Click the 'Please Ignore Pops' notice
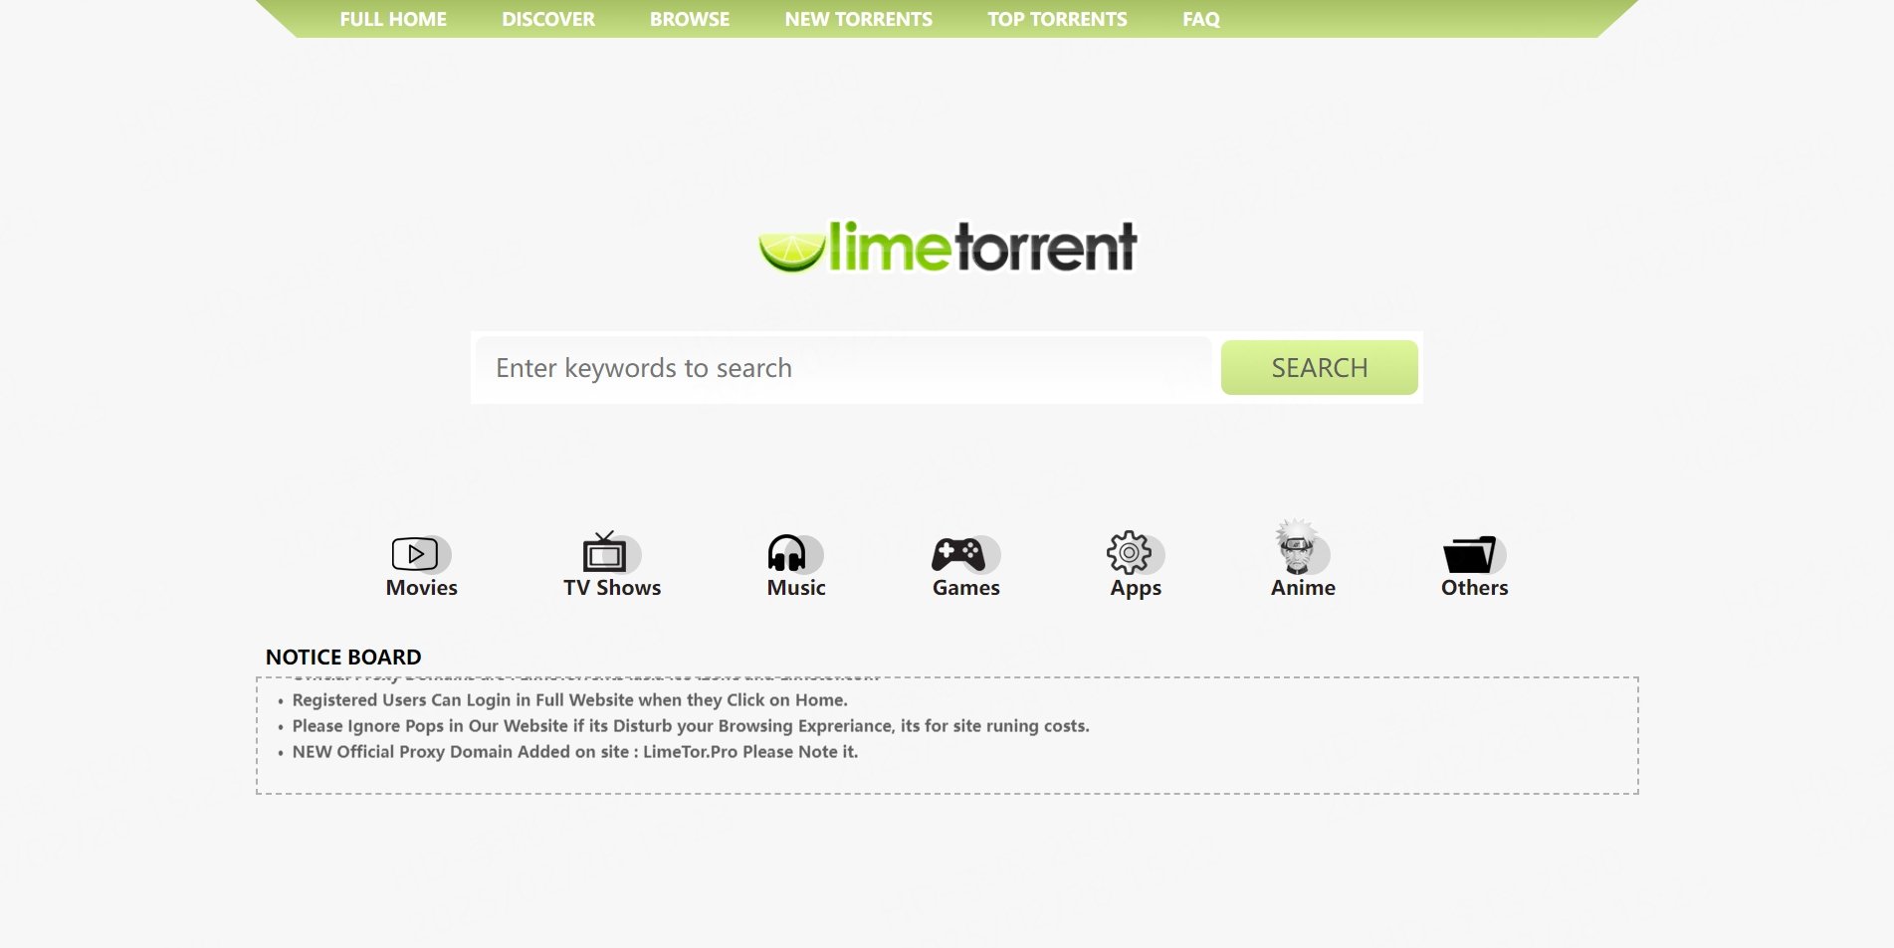The width and height of the screenshot is (1894, 948). click(x=691, y=726)
